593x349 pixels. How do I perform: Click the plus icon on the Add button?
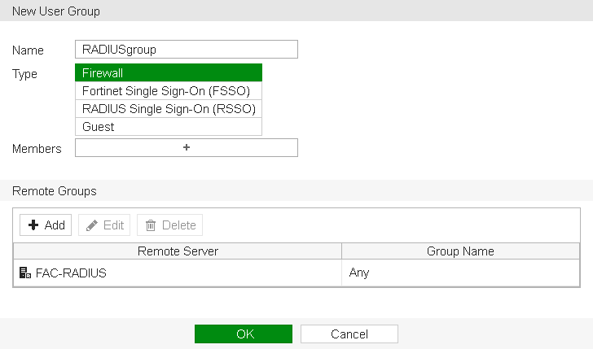[x=34, y=225]
